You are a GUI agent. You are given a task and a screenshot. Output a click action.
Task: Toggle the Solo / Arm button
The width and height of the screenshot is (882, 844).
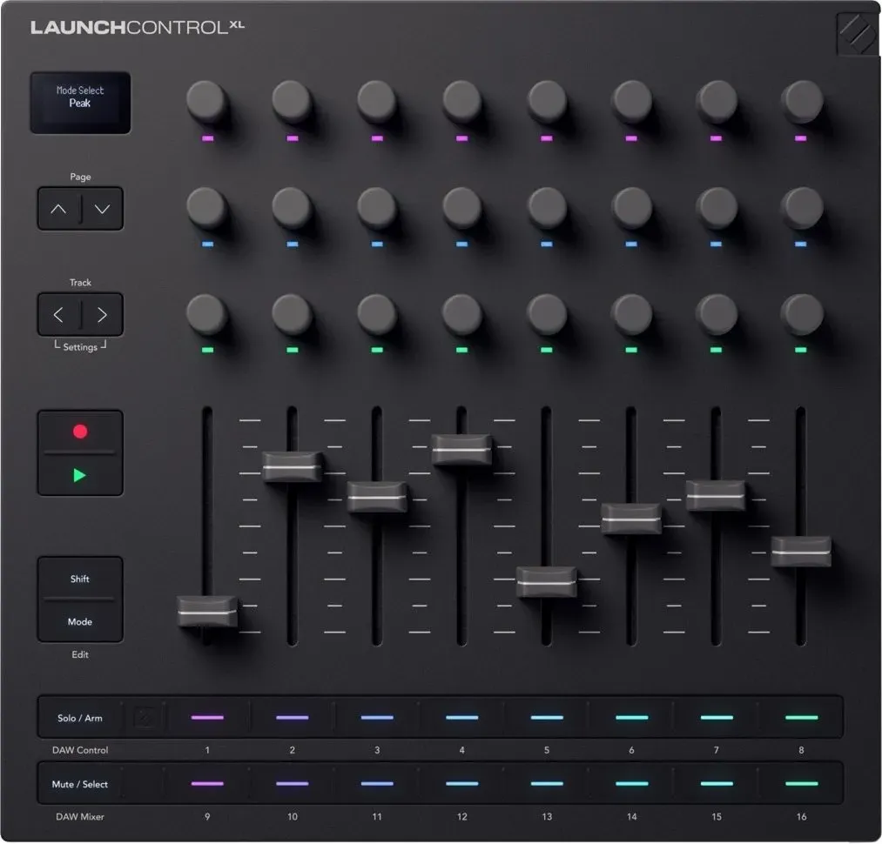tap(80, 718)
